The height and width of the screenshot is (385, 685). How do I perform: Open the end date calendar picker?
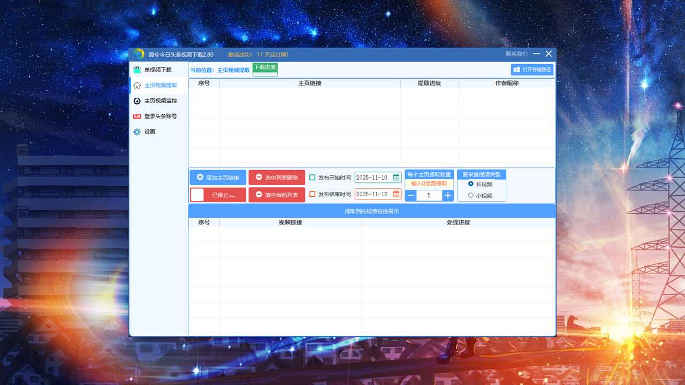point(396,195)
